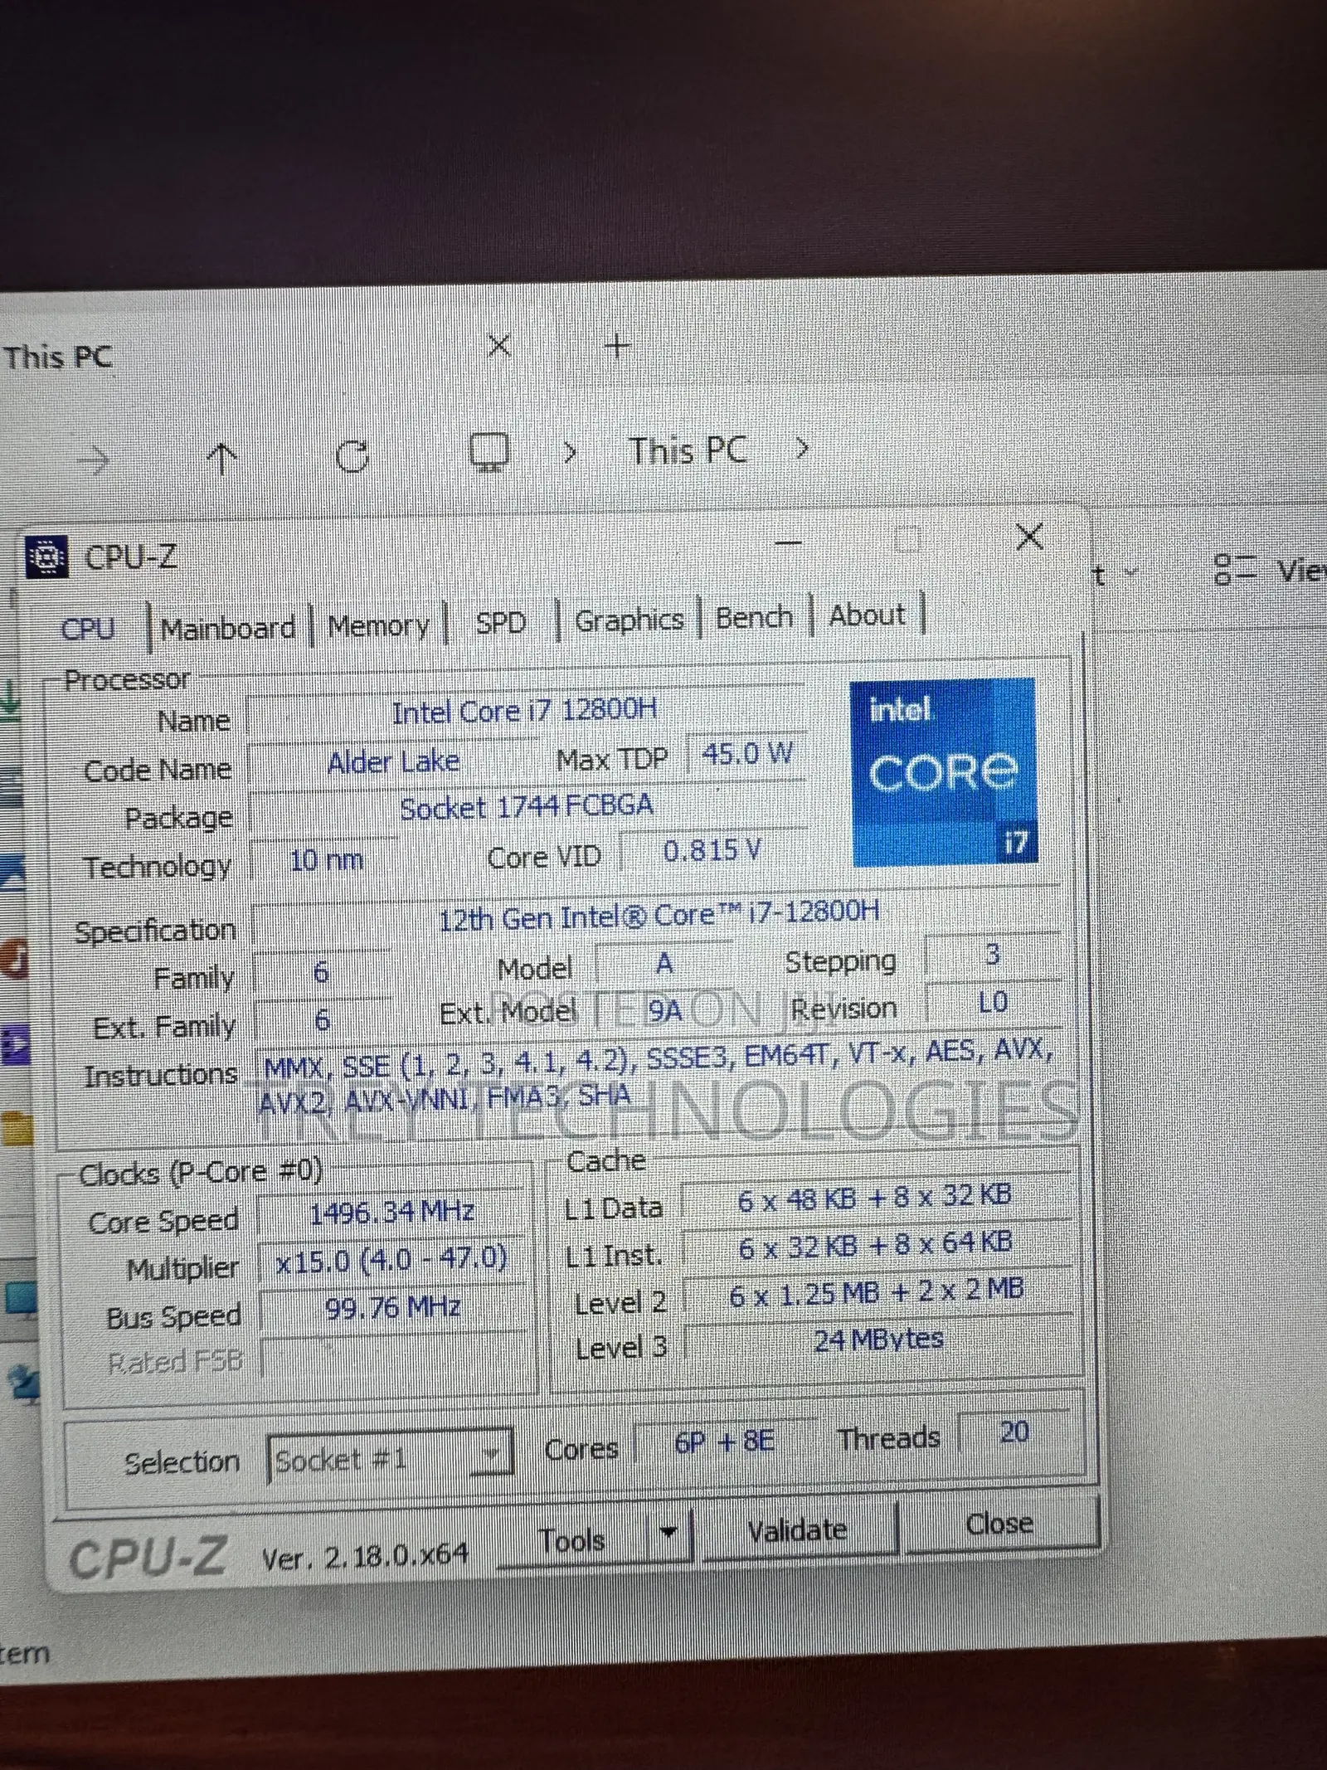
Task: Click the Tools button
Action: [571, 1541]
